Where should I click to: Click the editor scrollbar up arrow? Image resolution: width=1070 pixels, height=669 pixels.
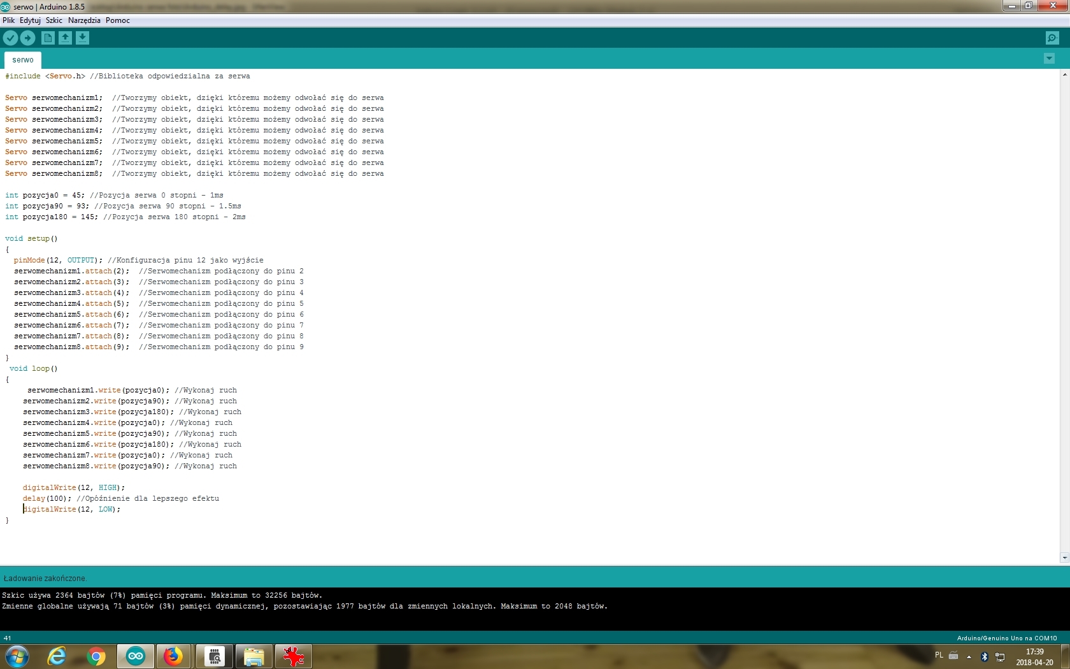(1064, 75)
